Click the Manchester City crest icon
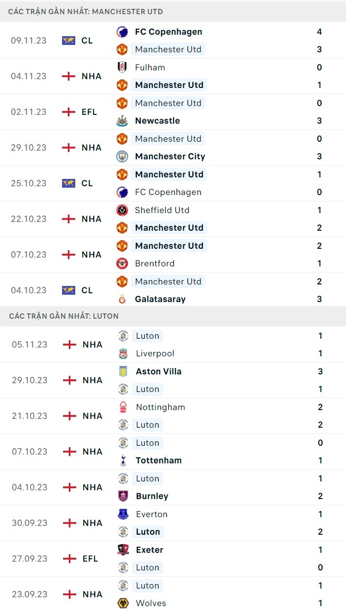This screenshot has height=610, width=346. point(122,156)
